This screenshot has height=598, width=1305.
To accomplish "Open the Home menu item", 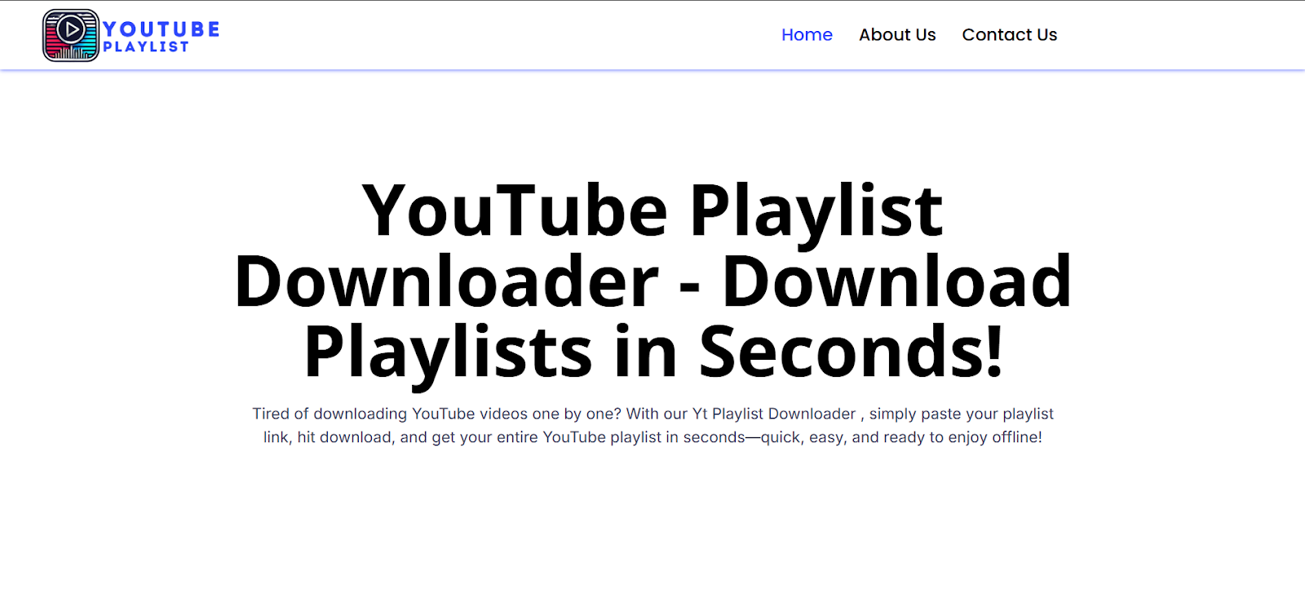I will click(807, 35).
